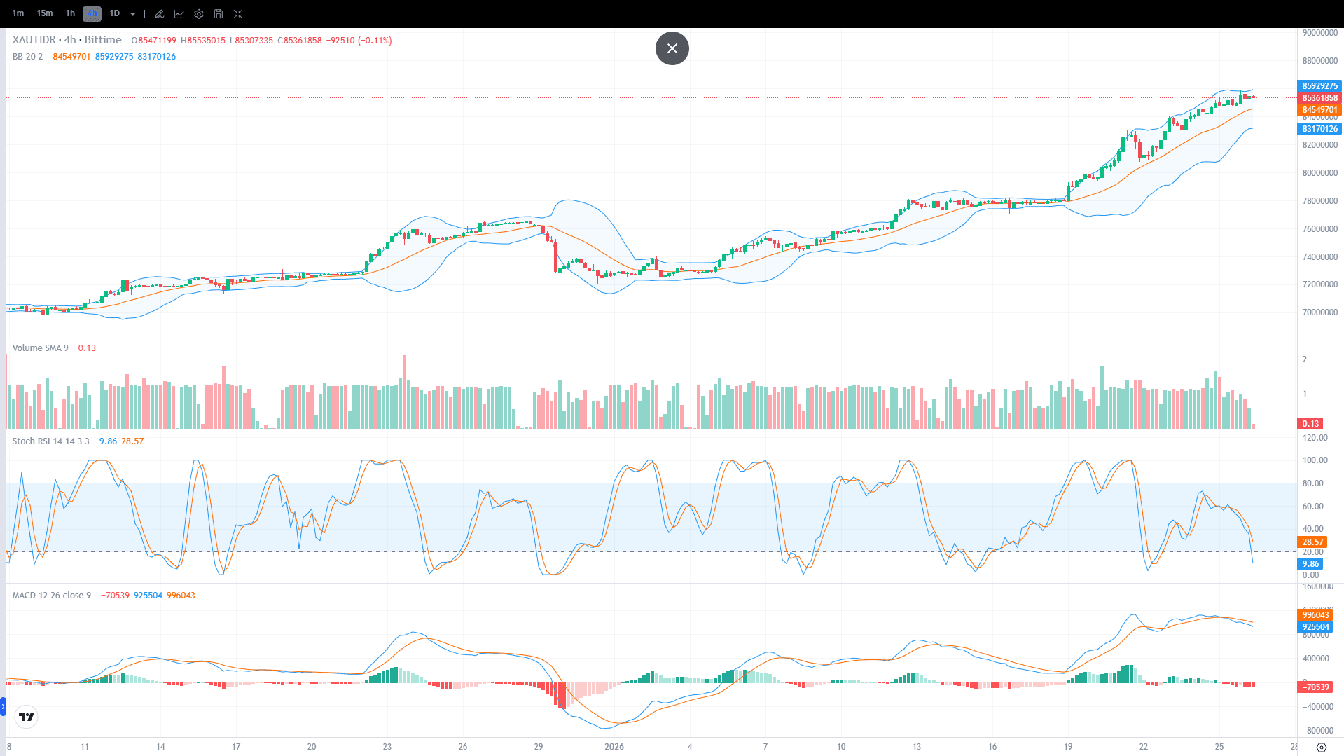Expand the blue left side panel arrow
The image size is (1344, 756).
(3, 706)
